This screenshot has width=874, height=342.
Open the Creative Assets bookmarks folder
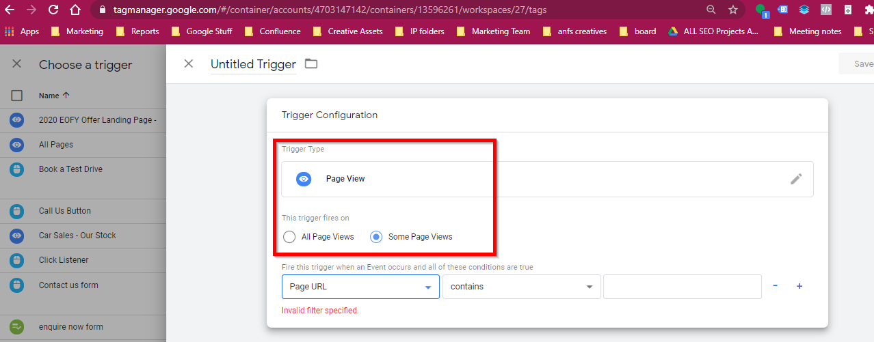347,31
